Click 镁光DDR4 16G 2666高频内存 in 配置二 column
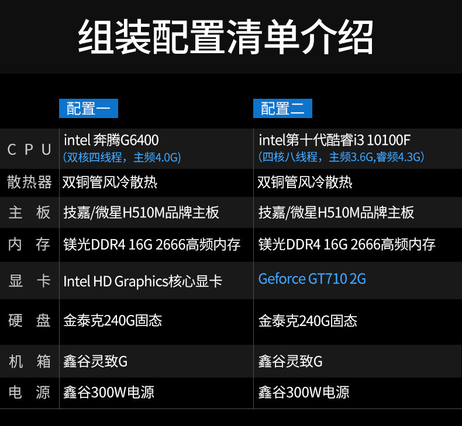 (347, 244)
